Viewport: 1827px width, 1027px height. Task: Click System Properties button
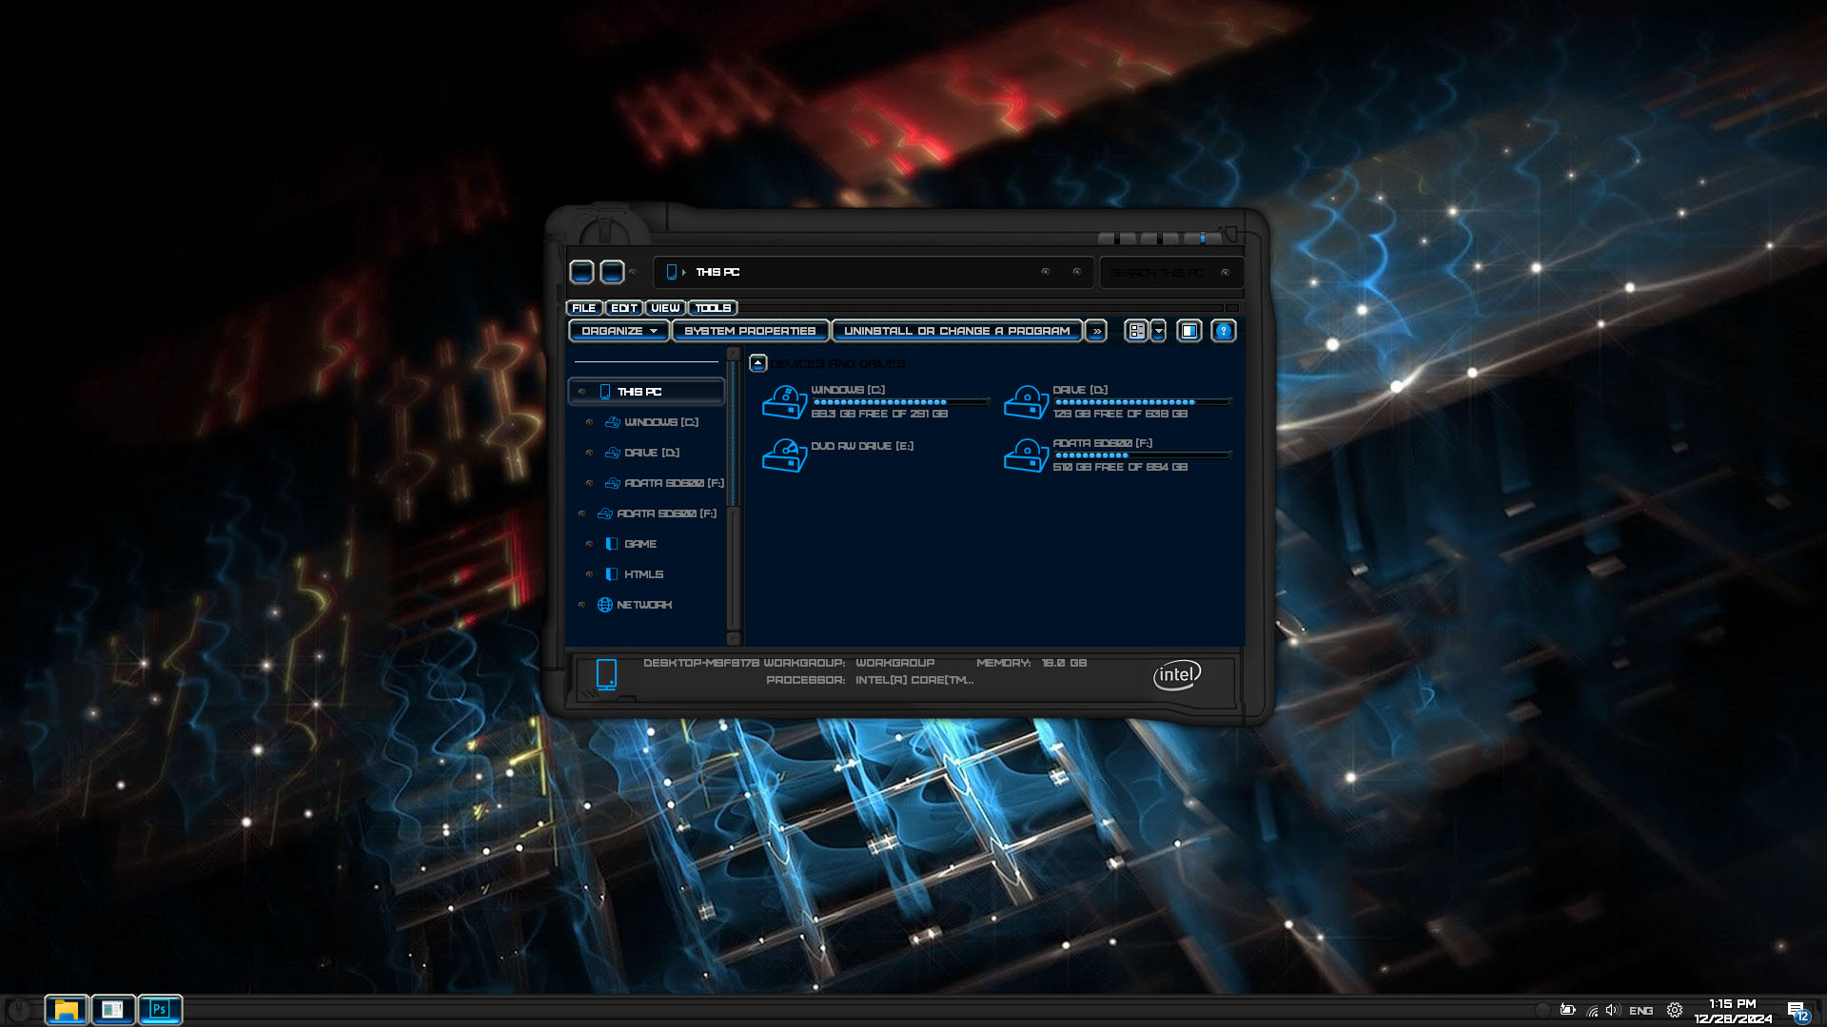click(750, 331)
